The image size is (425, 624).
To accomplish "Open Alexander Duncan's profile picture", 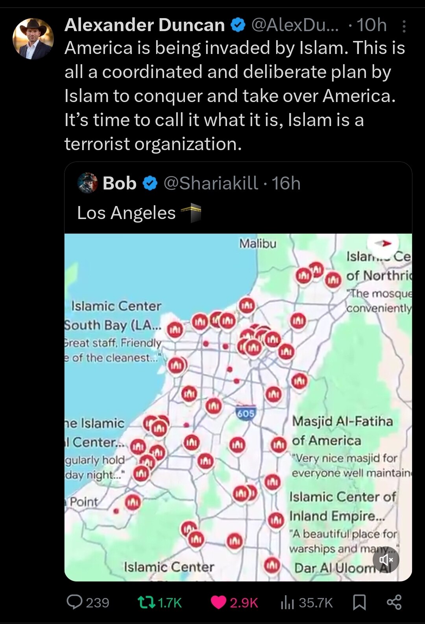I will [33, 39].
